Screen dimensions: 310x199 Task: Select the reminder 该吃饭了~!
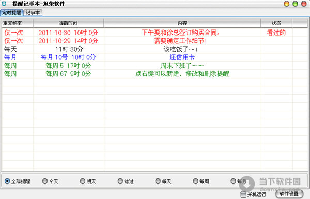pyautogui.click(x=180, y=49)
